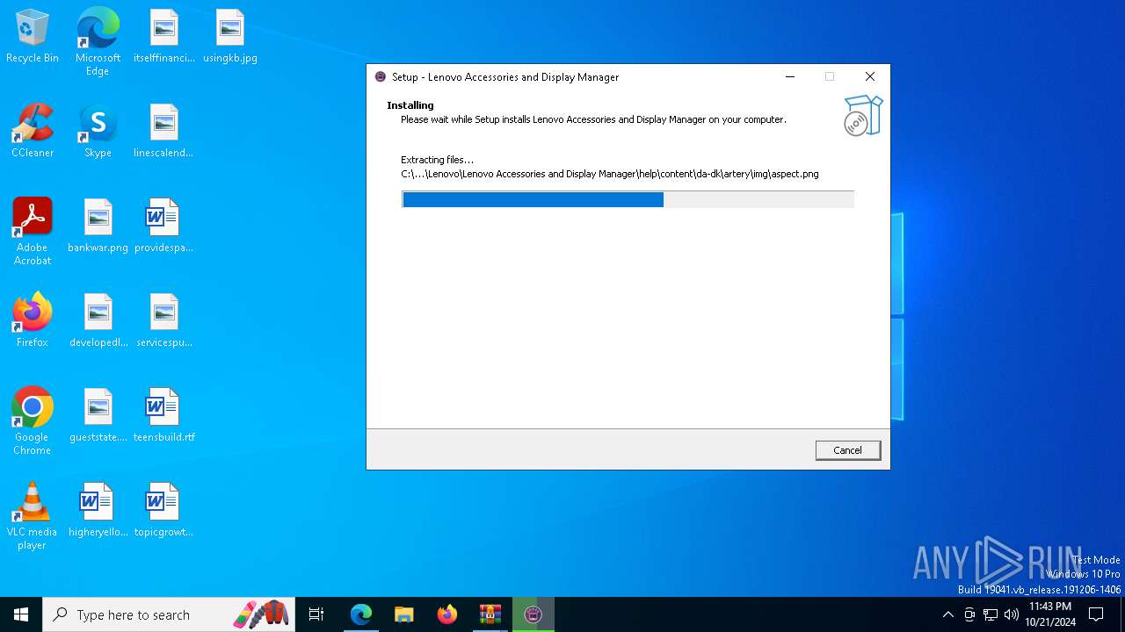The image size is (1125, 632).
Task: Cancel the Lenovo setup installation
Action: 847,450
